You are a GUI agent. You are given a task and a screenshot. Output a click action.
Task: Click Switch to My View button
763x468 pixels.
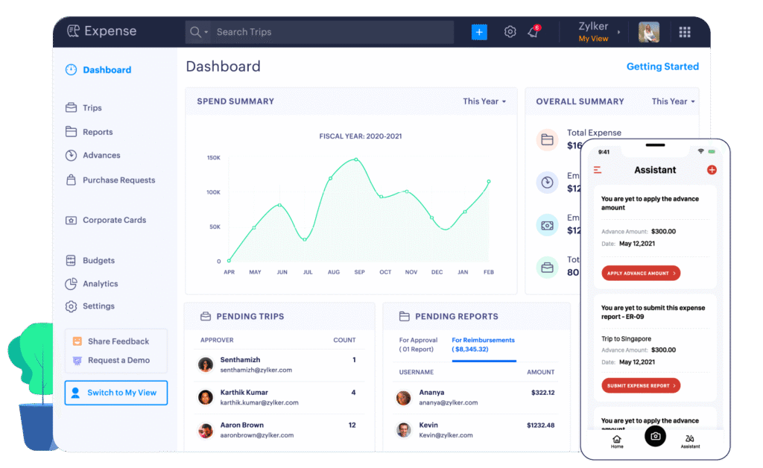116,393
